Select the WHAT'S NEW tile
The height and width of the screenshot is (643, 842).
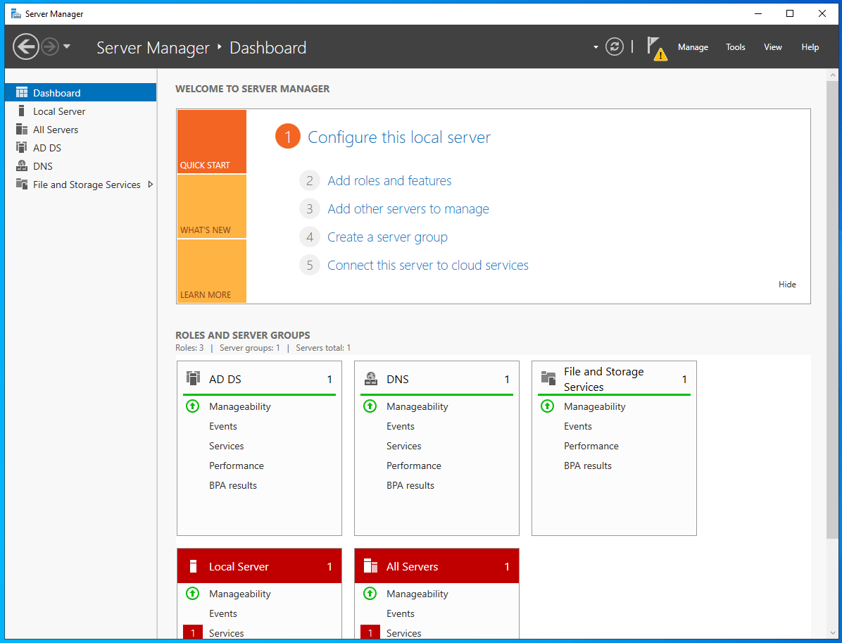(x=211, y=206)
